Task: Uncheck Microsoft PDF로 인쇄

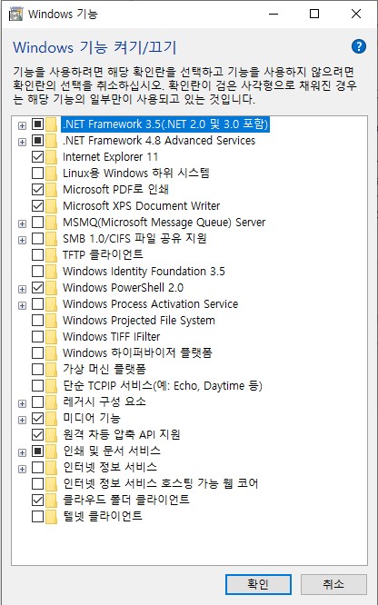Action: click(37, 190)
